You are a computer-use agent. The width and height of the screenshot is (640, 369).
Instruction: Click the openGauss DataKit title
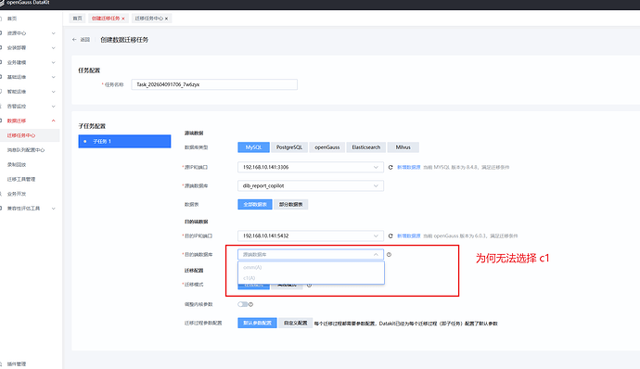(x=28, y=3)
